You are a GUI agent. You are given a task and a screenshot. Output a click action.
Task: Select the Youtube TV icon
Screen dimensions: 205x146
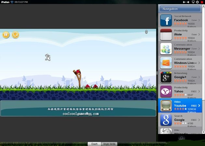(166, 106)
